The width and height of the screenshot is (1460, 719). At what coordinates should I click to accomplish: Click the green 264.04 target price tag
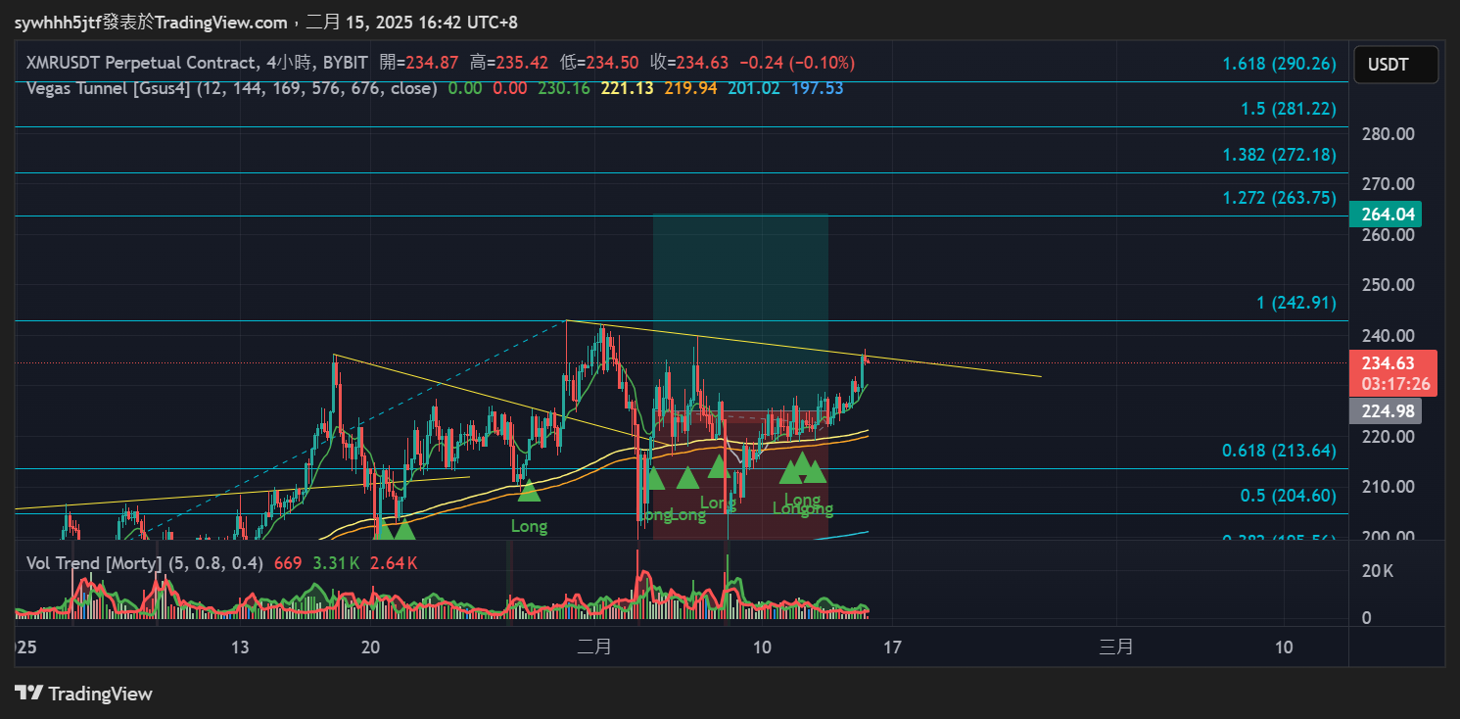point(1384,214)
